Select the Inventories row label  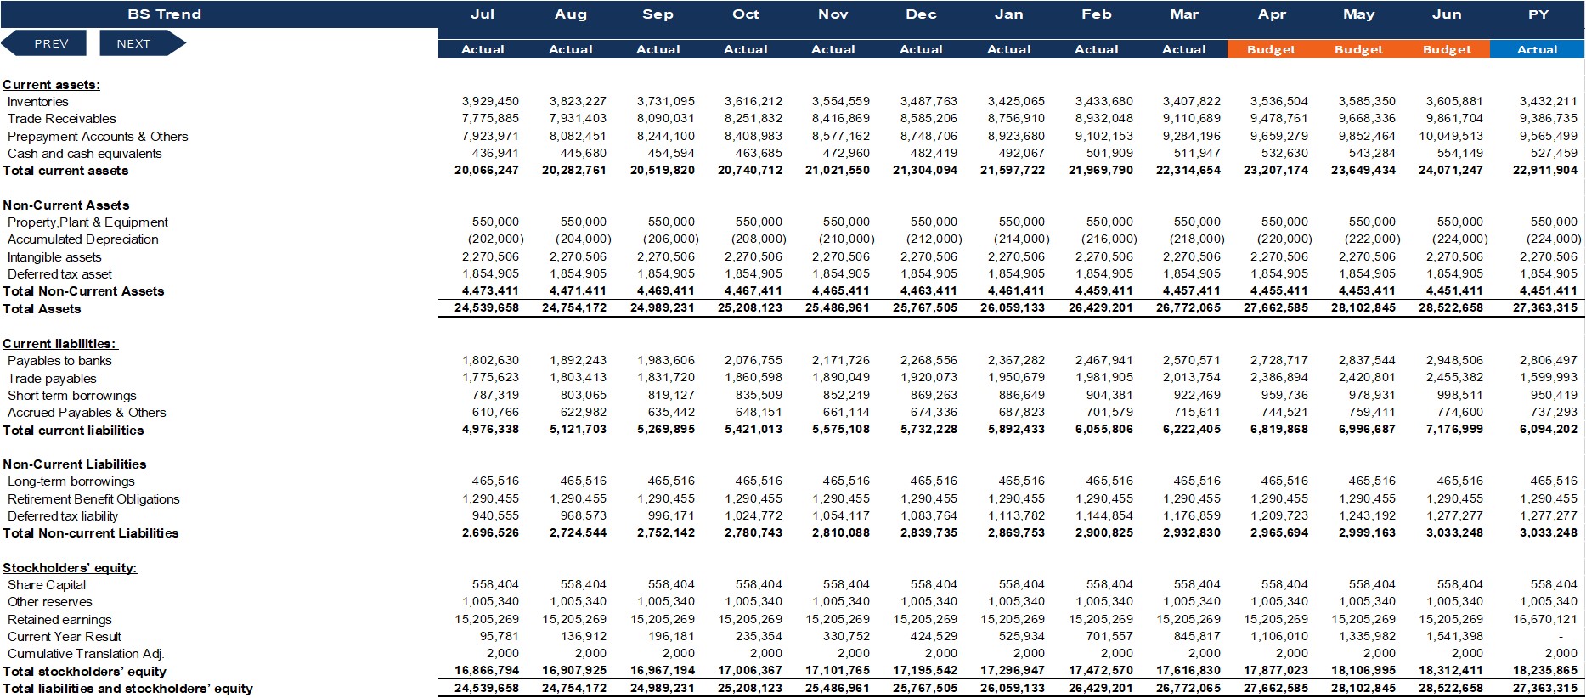(x=38, y=102)
